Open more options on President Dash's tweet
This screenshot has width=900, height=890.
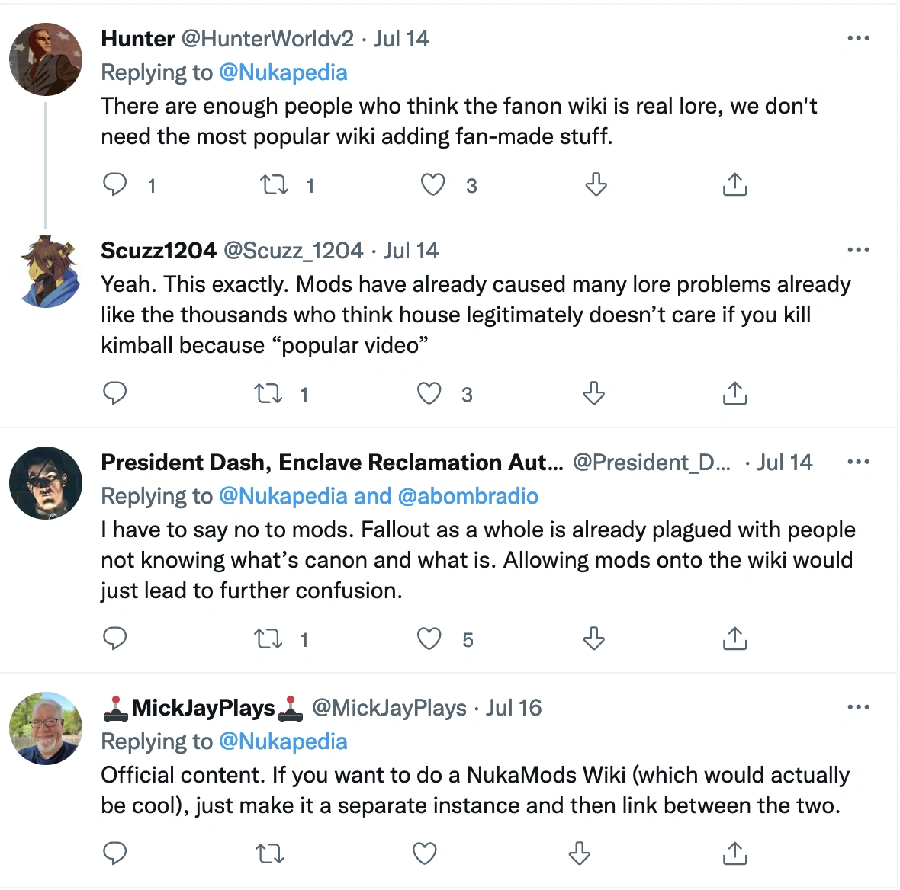[858, 463]
